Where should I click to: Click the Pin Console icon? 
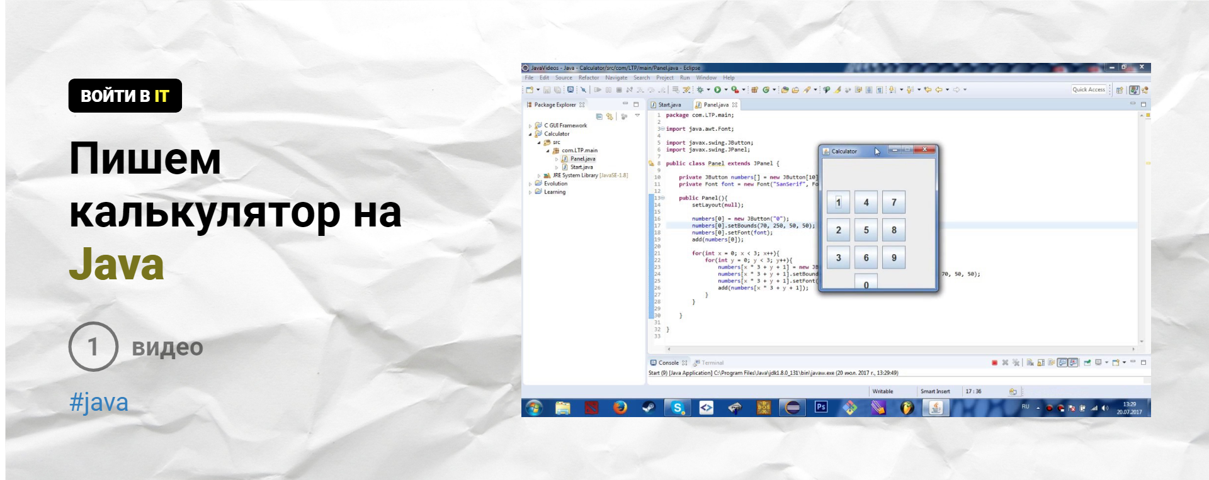pos(1087,363)
